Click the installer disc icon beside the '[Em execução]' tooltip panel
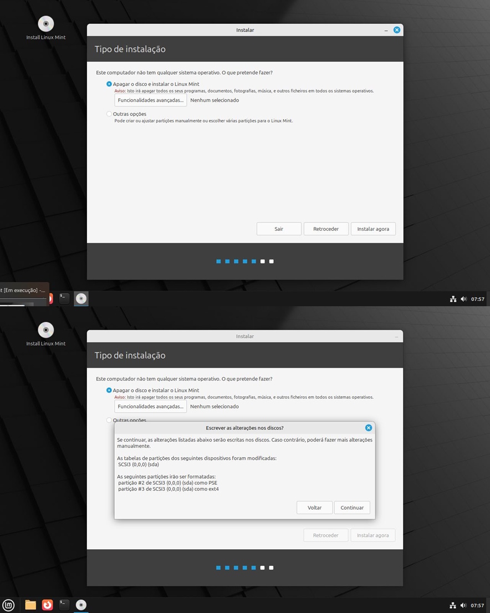The image size is (490, 613). click(81, 298)
